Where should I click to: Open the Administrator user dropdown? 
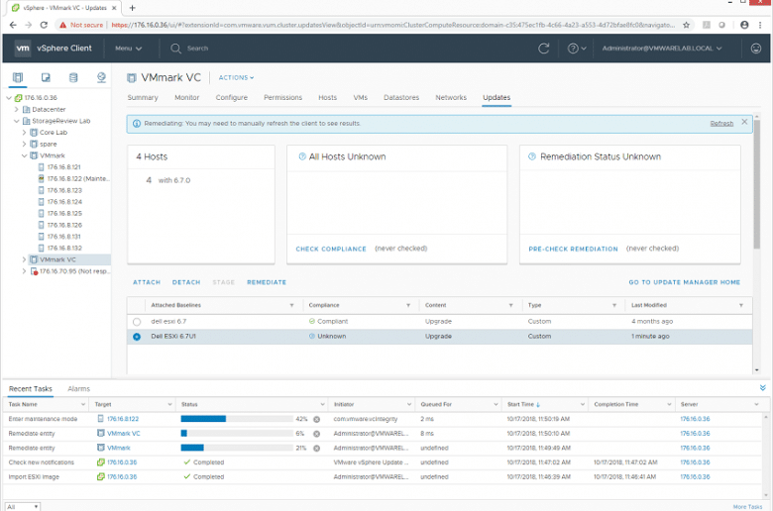tap(662, 49)
